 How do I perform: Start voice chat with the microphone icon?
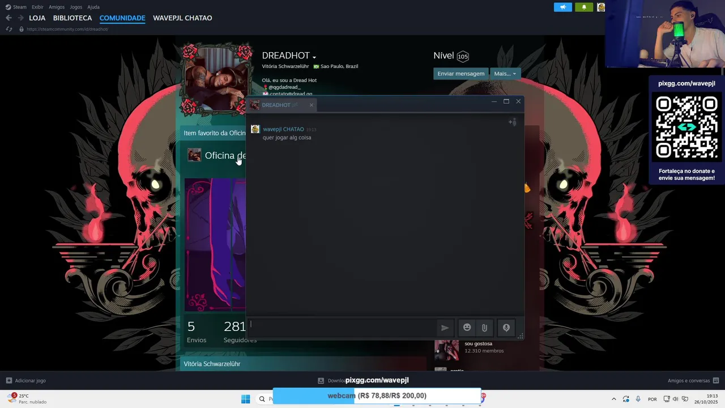pos(506,328)
